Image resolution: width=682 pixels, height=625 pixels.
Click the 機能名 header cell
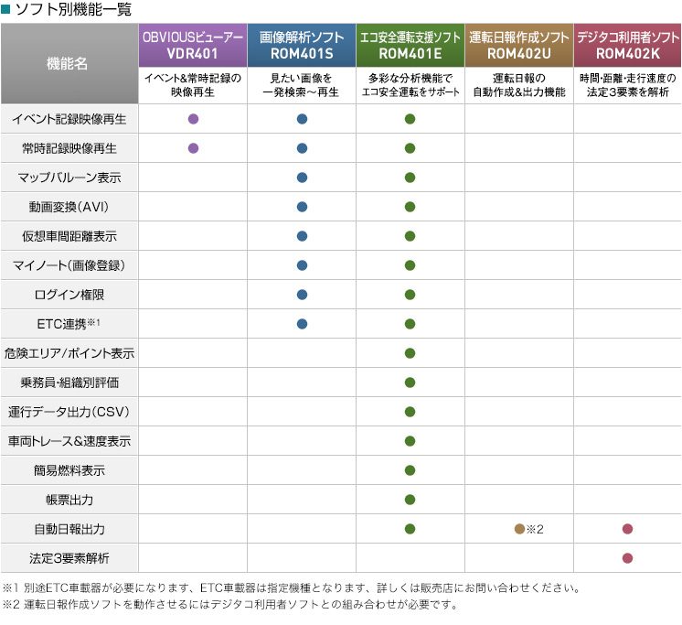point(69,63)
